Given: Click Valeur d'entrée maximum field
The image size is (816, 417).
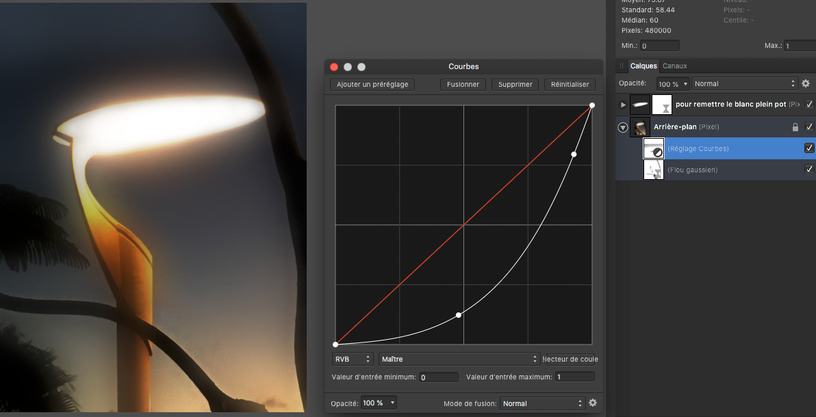Looking at the screenshot, I should [574, 377].
